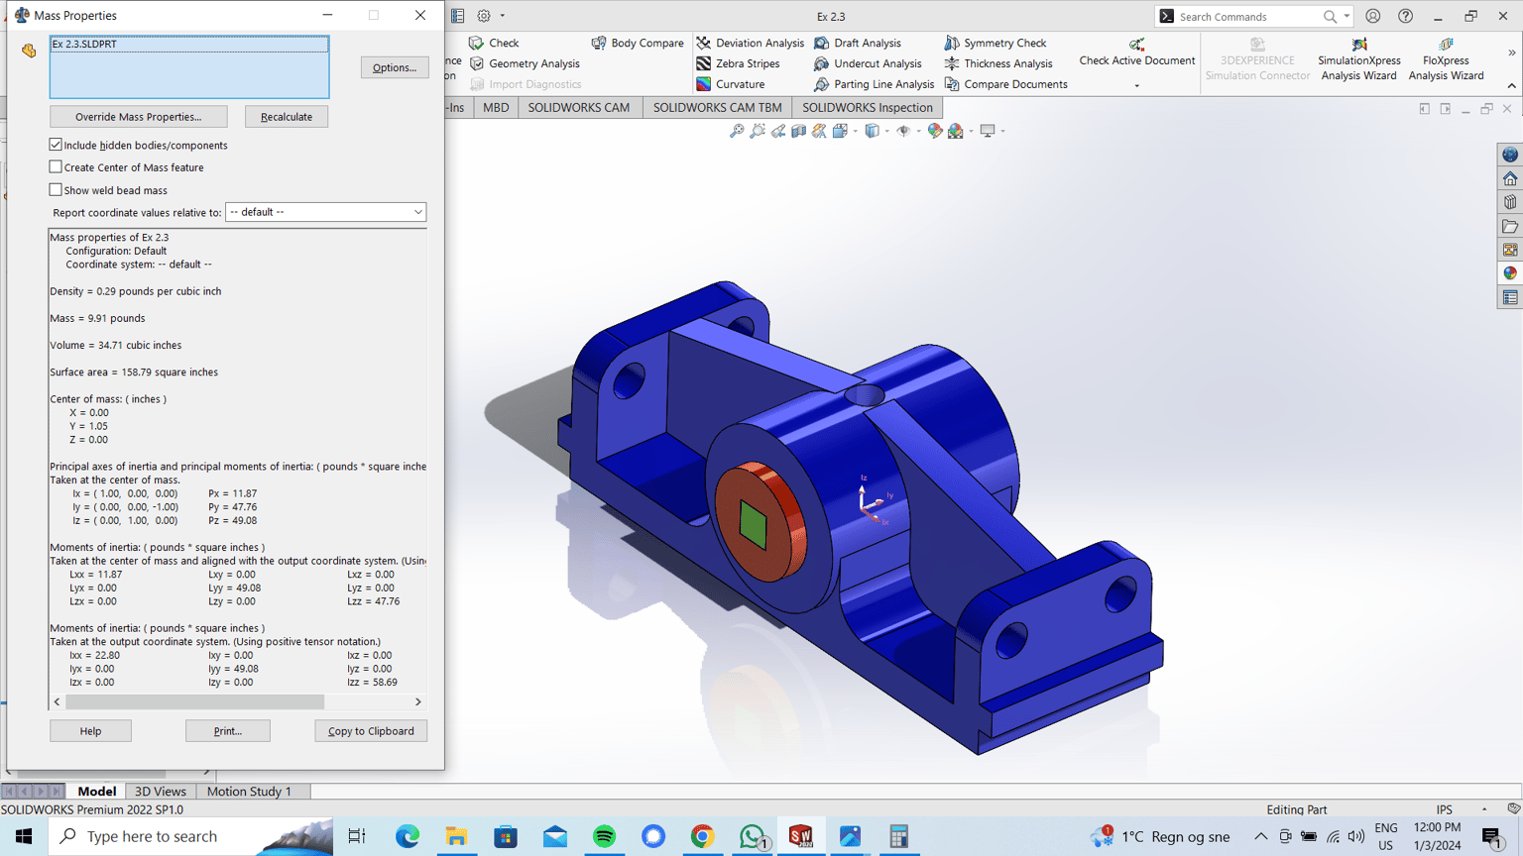Open the Deviation Analysis tool
Viewport: 1523px width, 856px height.
pos(750,43)
